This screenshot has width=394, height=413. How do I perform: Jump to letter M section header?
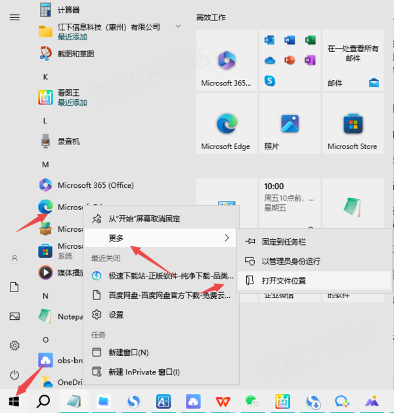pyautogui.click(x=45, y=165)
